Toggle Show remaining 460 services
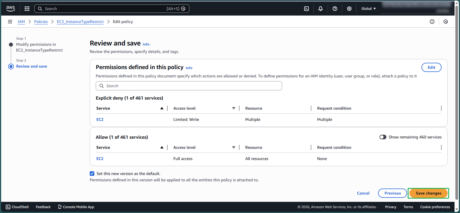460x213 pixels. [383, 137]
